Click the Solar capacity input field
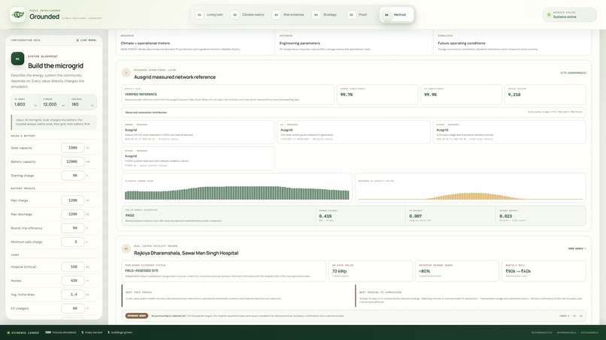This screenshot has height=340, width=606. pyautogui.click(x=73, y=148)
